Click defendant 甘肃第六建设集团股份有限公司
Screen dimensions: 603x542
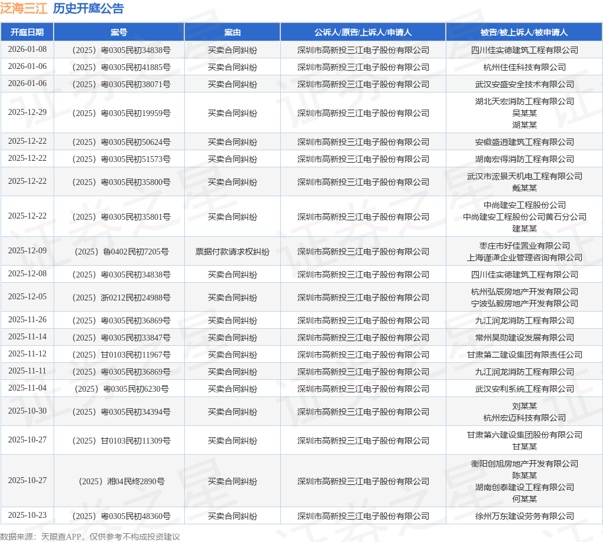click(x=525, y=435)
